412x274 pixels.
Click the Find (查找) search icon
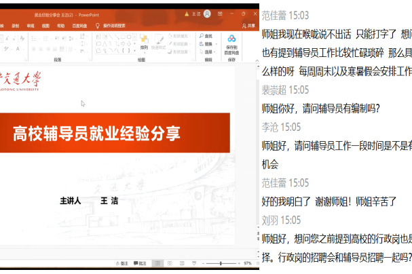pos(206,36)
